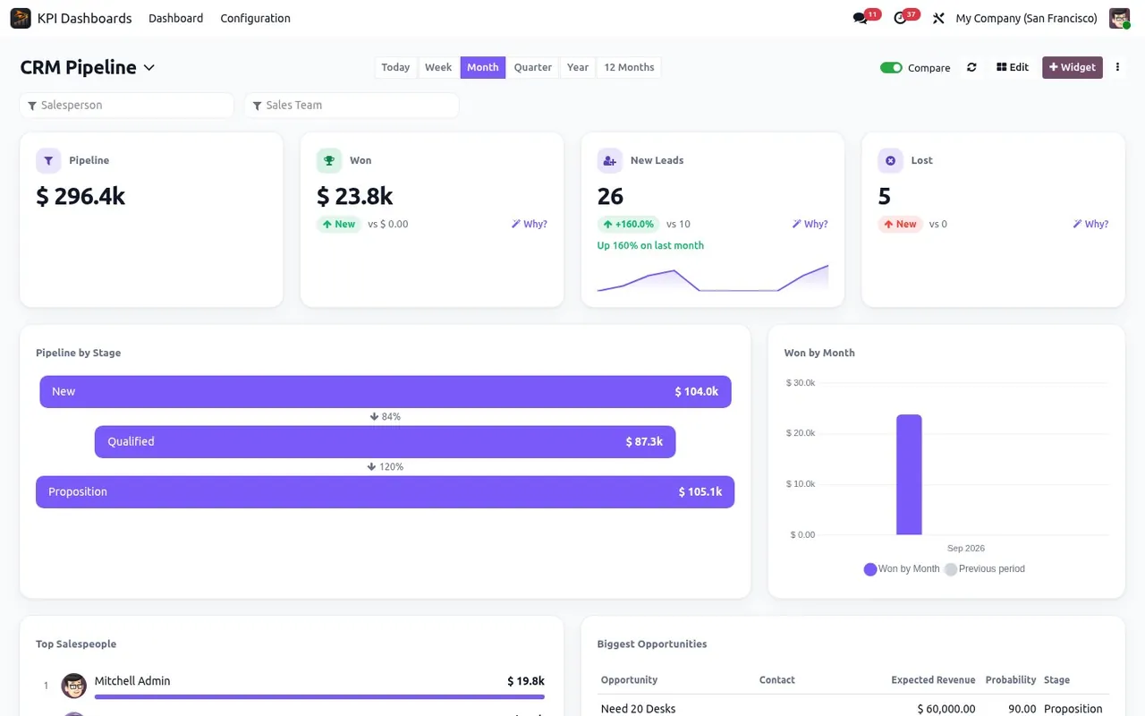Click the Lost cross-circle icon

point(890,160)
